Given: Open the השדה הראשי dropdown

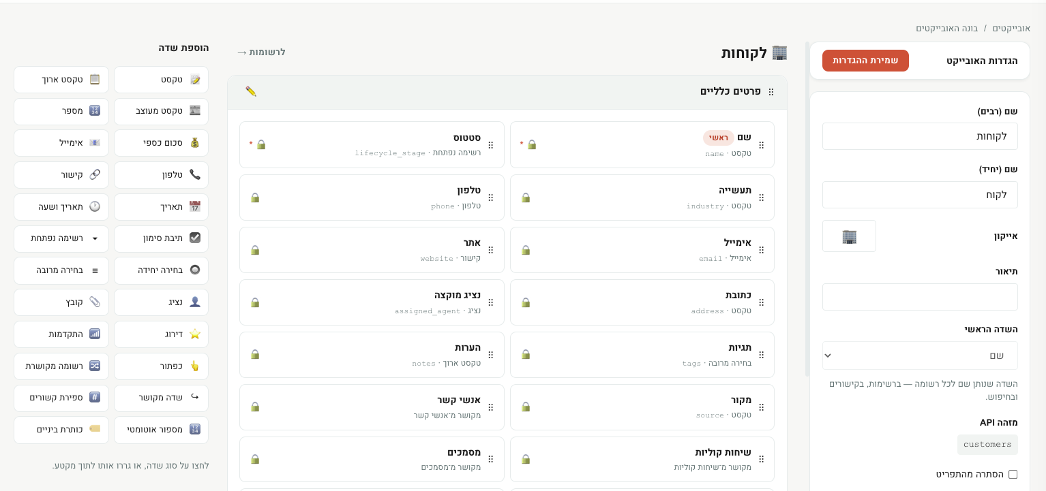Looking at the screenshot, I should (x=920, y=355).
